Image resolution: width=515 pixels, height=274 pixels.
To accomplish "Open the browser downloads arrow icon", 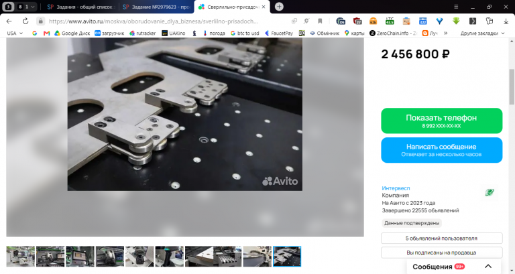I will (x=506, y=21).
